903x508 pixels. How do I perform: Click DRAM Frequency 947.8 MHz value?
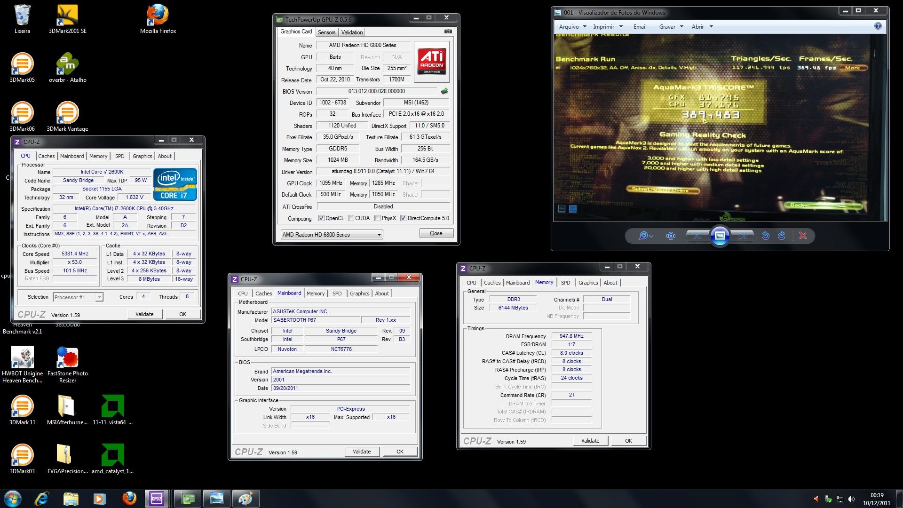coord(571,336)
